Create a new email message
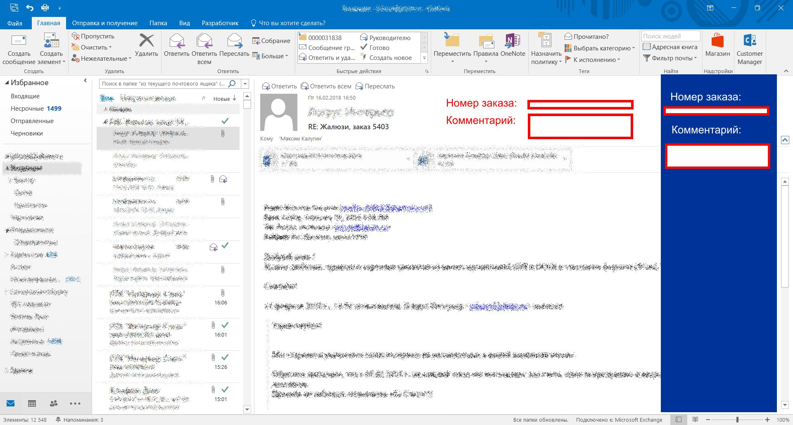The width and height of the screenshot is (793, 425). point(19,50)
